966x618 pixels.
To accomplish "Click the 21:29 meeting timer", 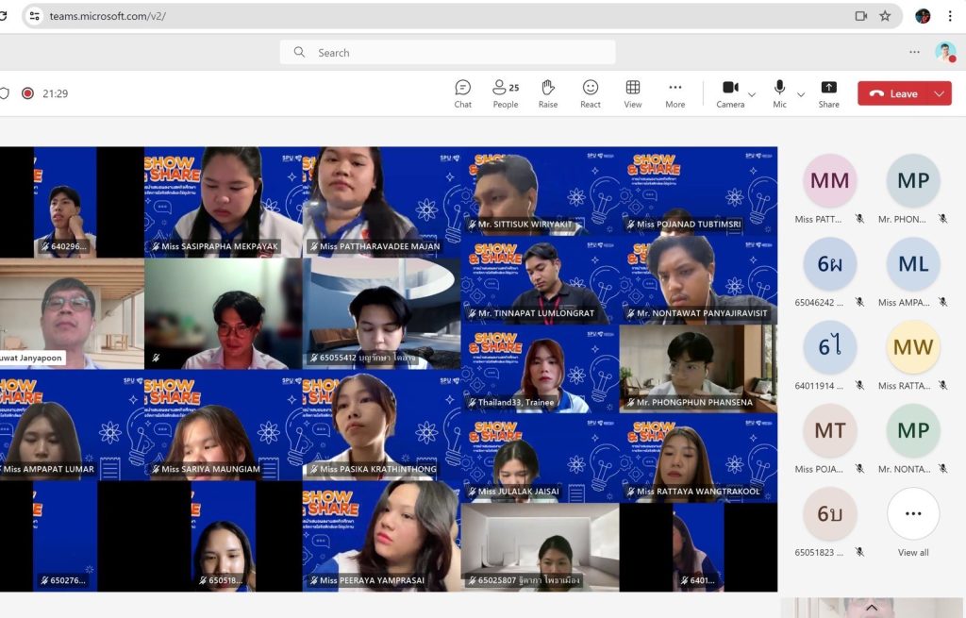I will coord(56,93).
